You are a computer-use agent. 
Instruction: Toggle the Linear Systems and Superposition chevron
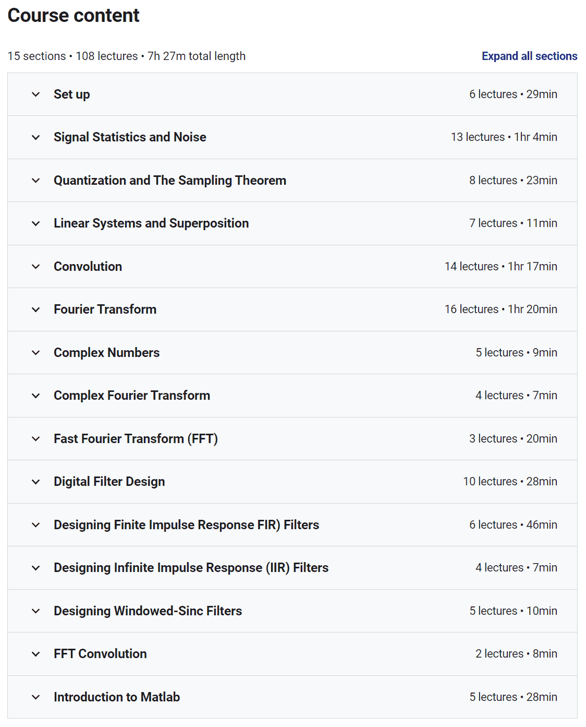(35, 223)
